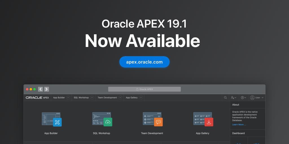289x144 pixels.
Task: Expand the App Builder dropdown chevron
Action: coord(68,98)
